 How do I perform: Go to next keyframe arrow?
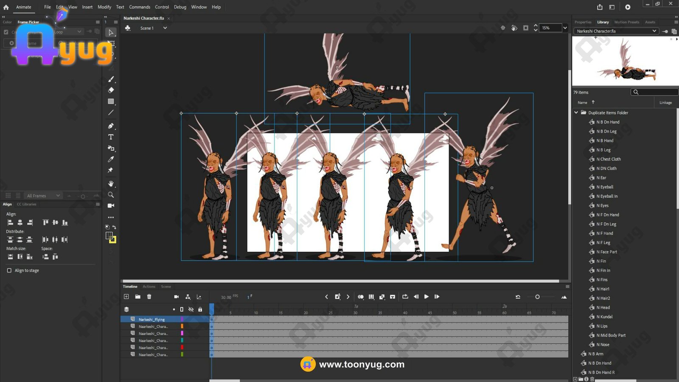(348, 297)
